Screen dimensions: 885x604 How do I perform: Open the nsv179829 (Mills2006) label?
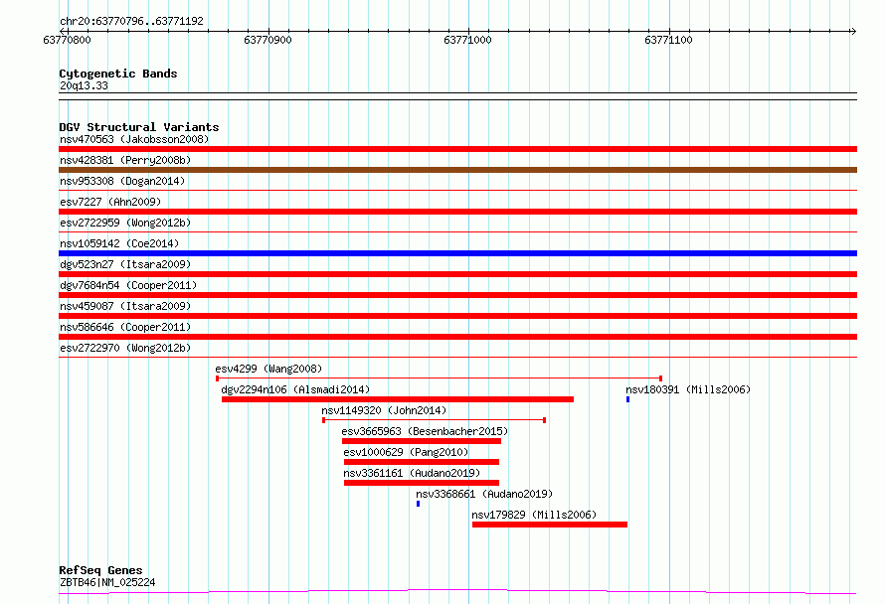pyautogui.click(x=534, y=515)
